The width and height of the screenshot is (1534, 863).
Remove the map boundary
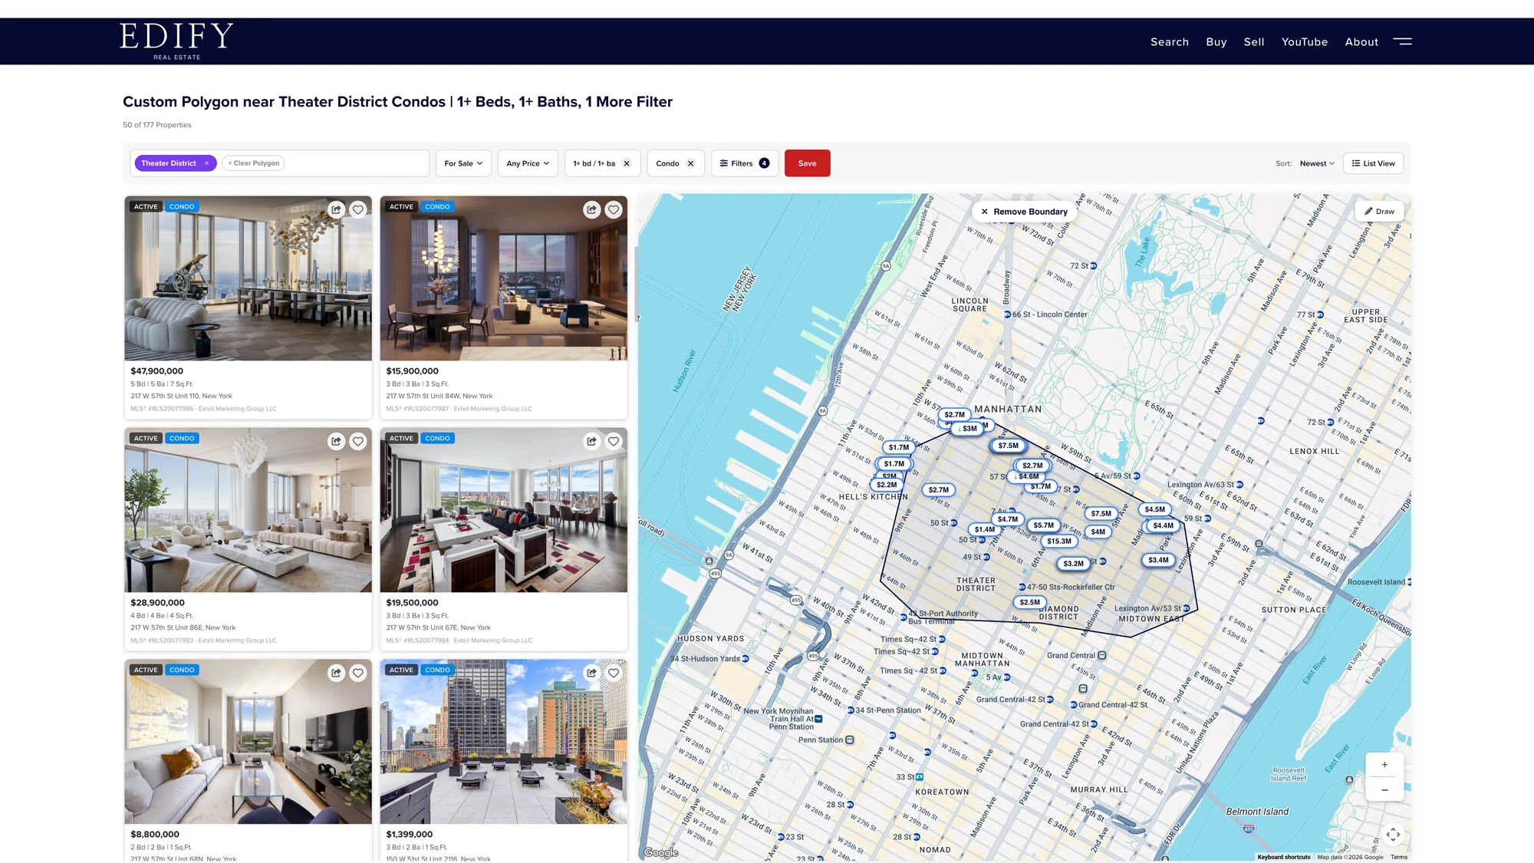click(1023, 211)
